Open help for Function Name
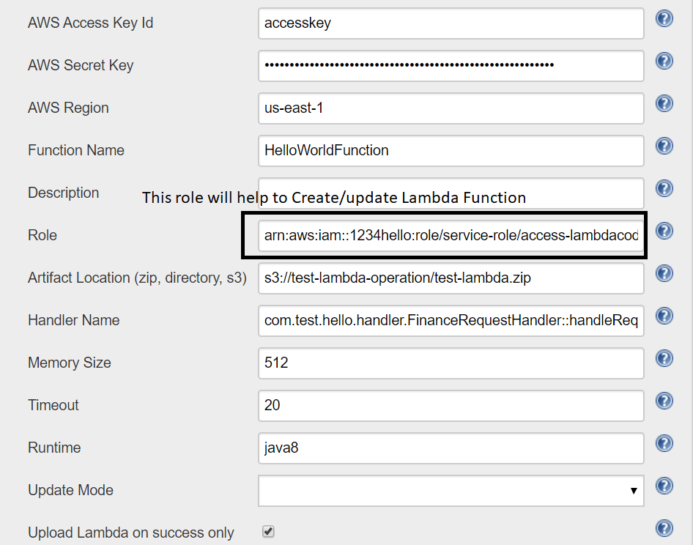693x545 pixels. (x=664, y=146)
